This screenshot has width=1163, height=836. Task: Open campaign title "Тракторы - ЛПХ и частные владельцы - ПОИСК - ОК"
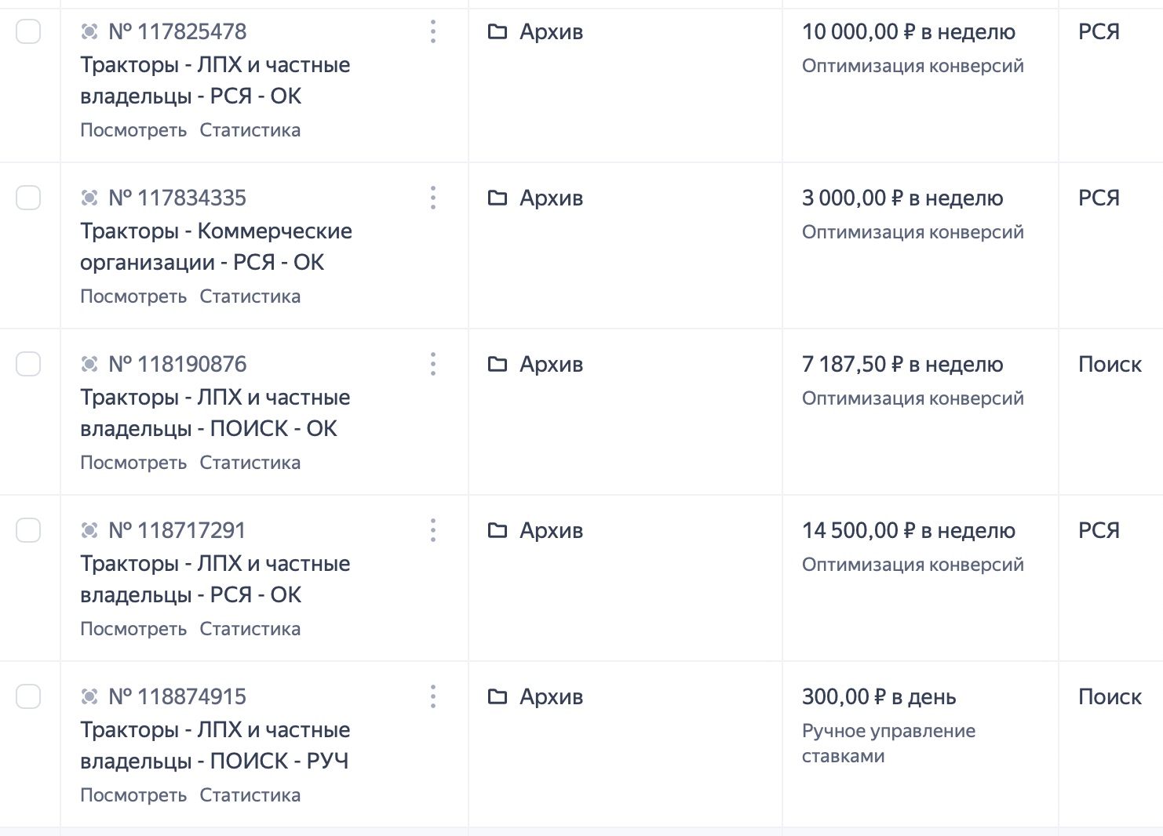215,413
